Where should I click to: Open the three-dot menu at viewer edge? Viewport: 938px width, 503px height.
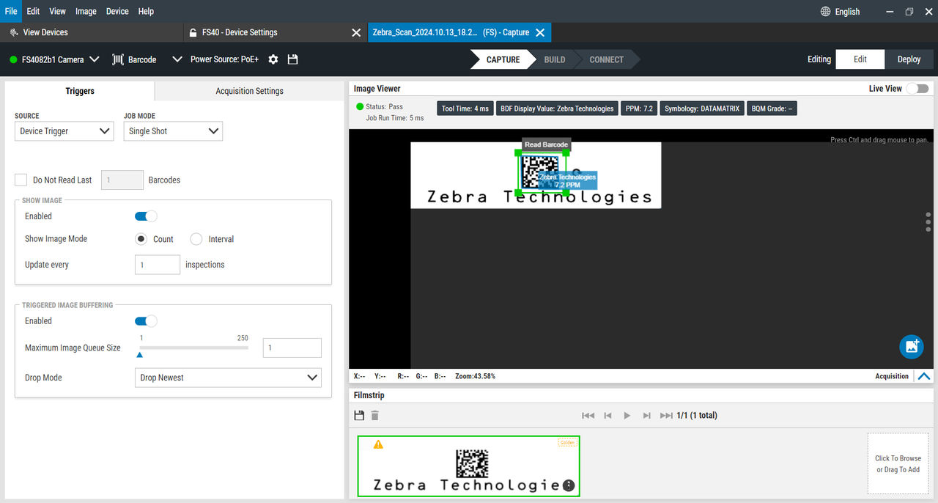[x=928, y=222]
